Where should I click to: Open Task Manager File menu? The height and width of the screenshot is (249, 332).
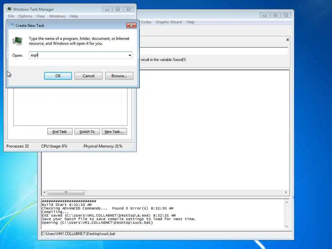click(x=11, y=16)
